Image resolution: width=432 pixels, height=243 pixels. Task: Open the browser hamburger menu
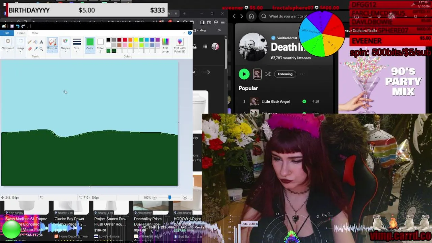222,23
